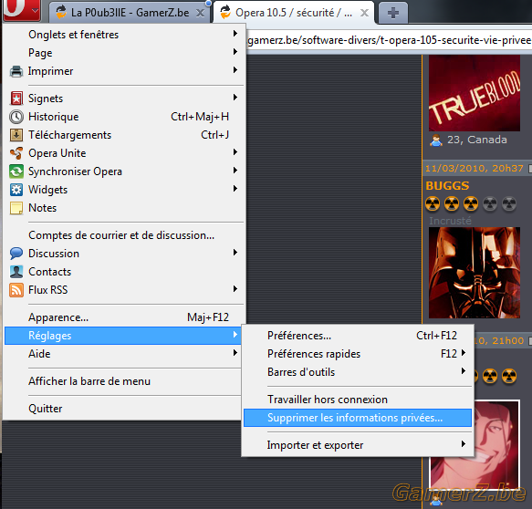Expand the Onglets et fenêtres submenu arrow

[x=235, y=34]
